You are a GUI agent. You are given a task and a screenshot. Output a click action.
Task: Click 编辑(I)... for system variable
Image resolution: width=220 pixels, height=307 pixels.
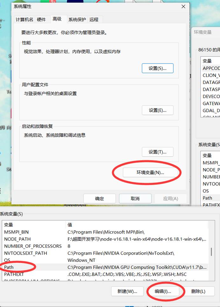click(163, 291)
